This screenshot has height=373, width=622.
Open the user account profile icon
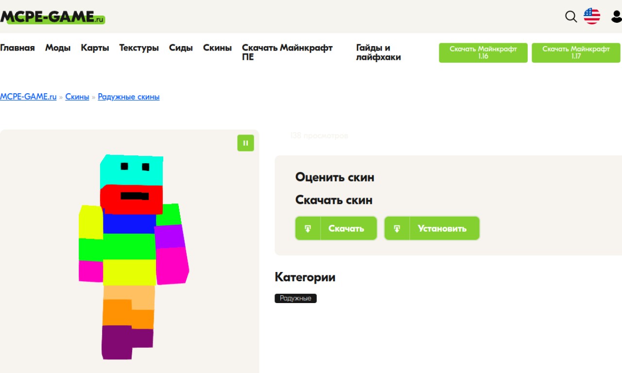[616, 17]
